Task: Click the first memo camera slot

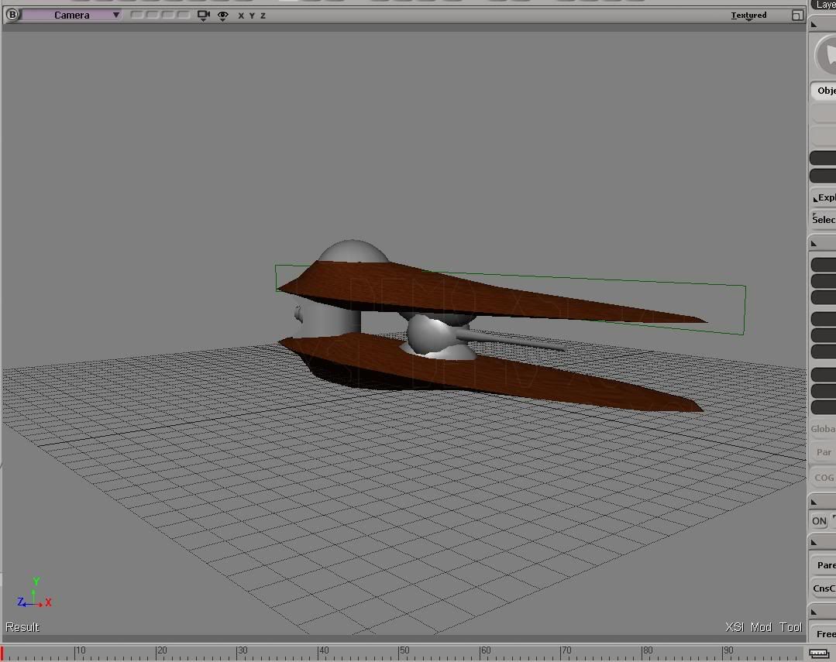Action: [x=138, y=15]
